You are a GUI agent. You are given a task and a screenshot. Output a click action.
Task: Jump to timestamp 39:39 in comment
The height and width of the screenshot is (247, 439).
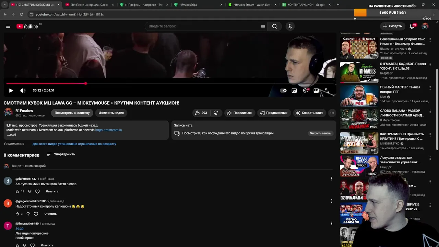(x=20, y=229)
